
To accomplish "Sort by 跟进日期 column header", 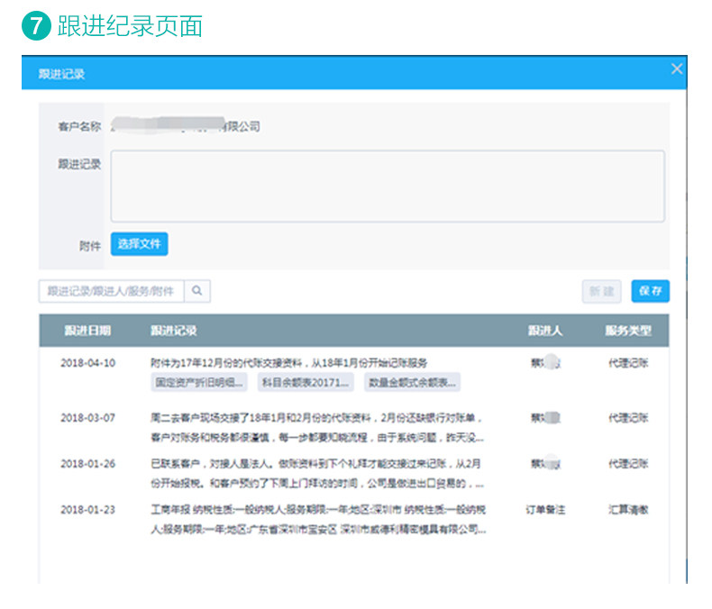I will pos(87,331).
